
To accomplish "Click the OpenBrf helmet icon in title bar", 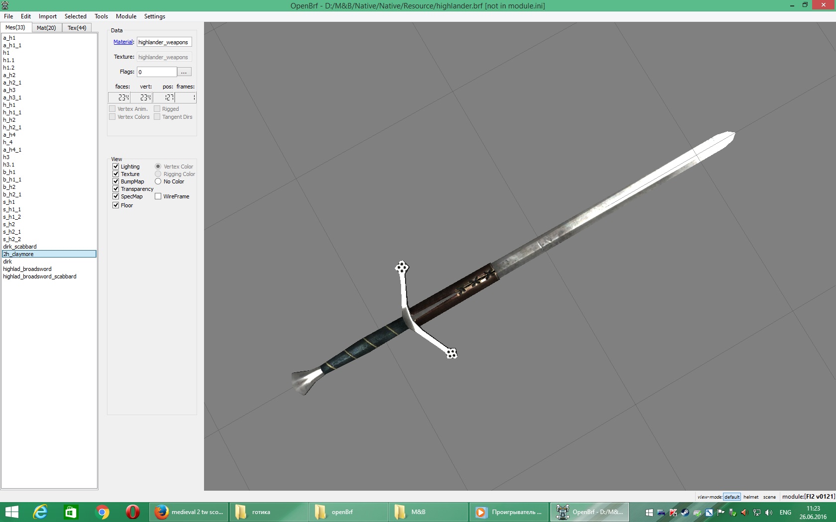I will pyautogui.click(x=5, y=5).
